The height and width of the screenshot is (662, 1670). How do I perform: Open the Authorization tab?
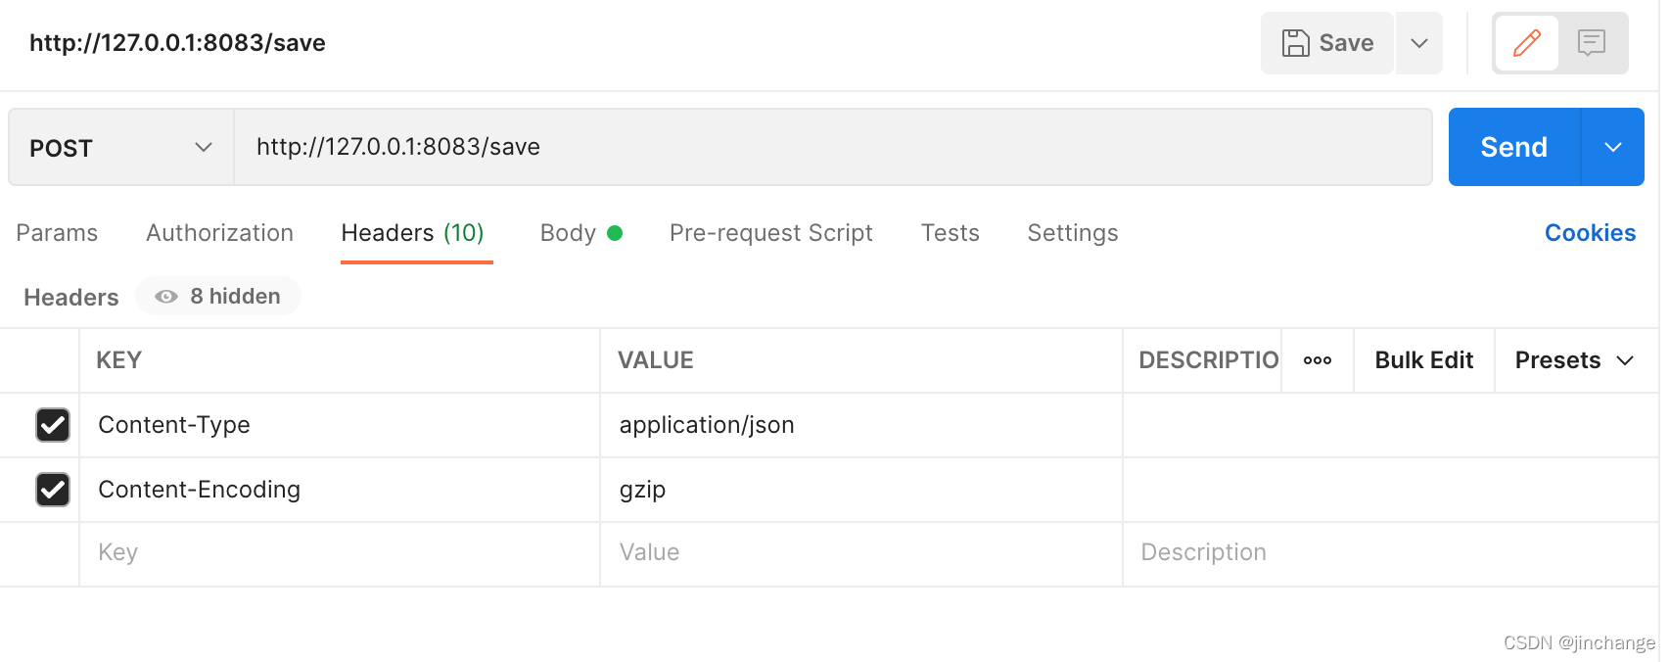(219, 233)
